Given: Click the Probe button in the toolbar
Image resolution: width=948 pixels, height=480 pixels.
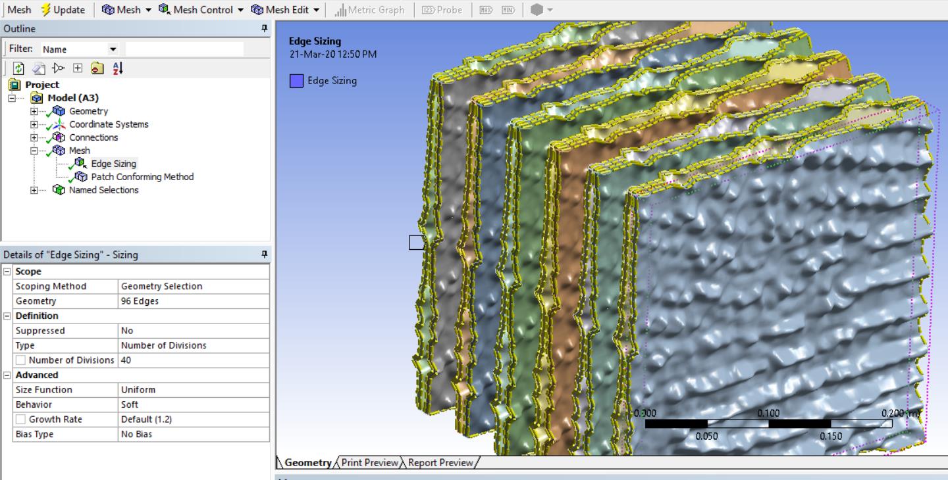Looking at the screenshot, I should tap(442, 9).
